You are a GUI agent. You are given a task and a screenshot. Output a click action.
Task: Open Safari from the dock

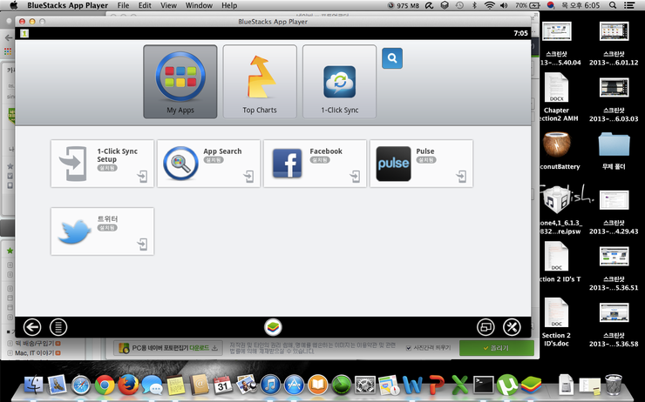[80, 385]
